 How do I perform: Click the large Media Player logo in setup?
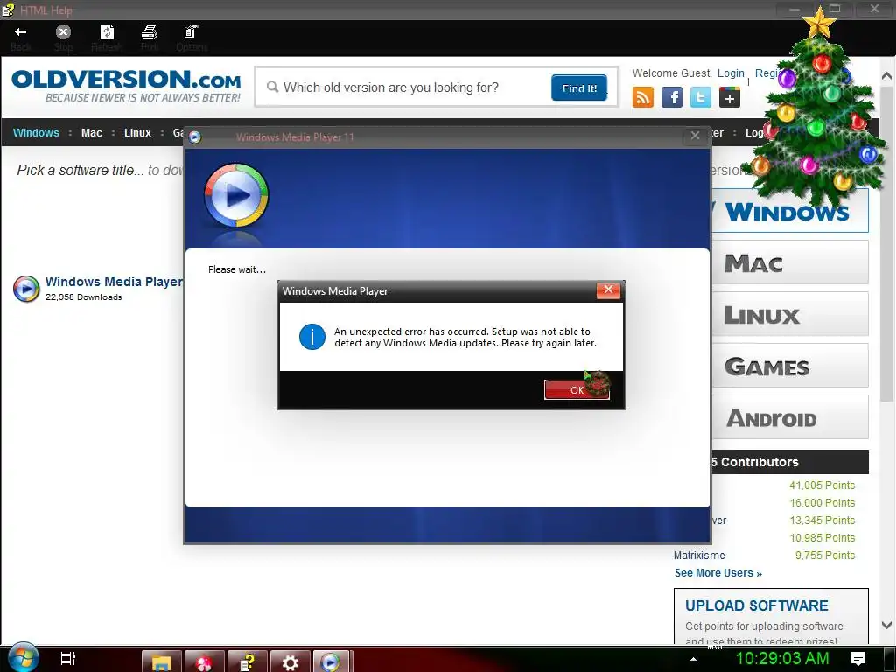click(236, 195)
